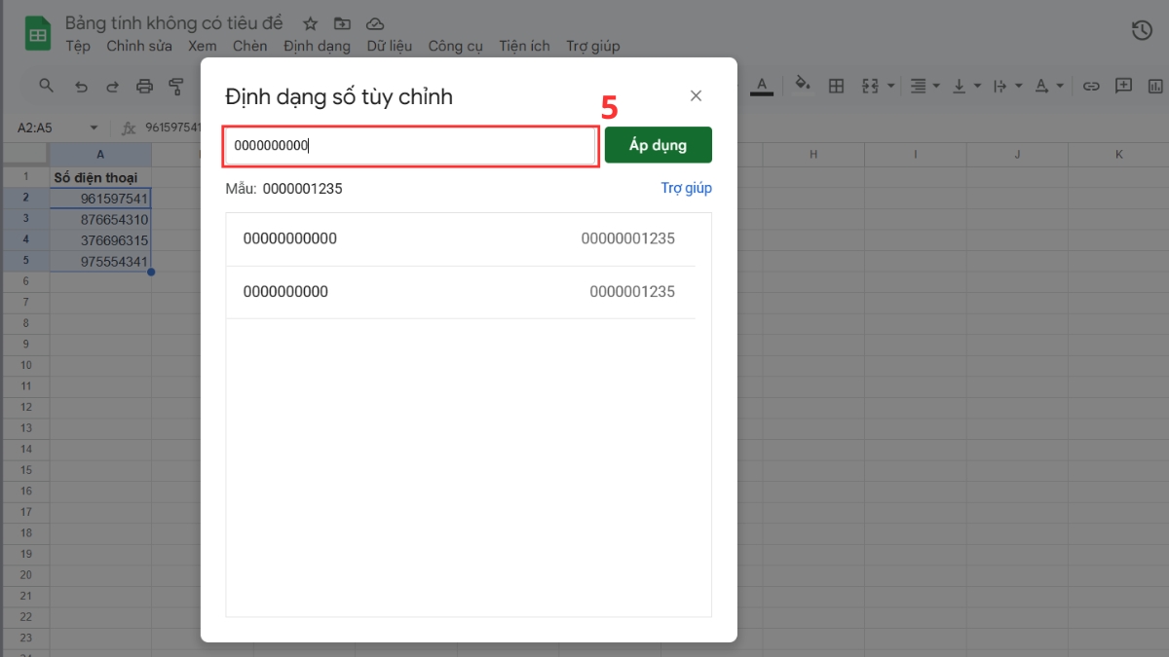Image resolution: width=1169 pixels, height=657 pixels.
Task: Select row 1 header
Action: pyautogui.click(x=26, y=177)
